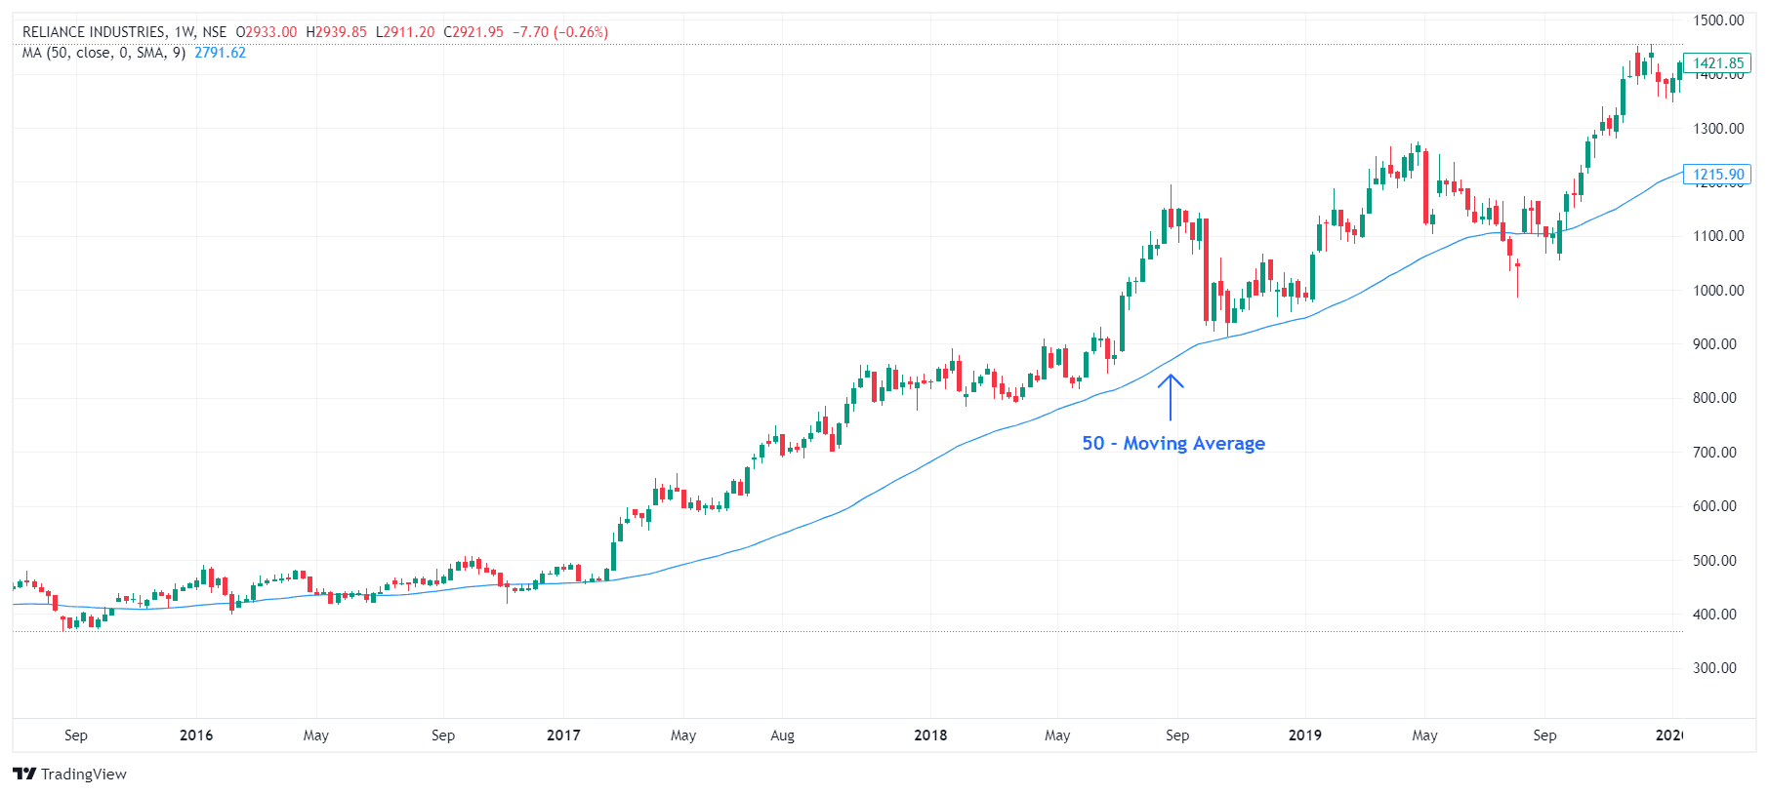This screenshot has height=795, width=1769.
Task: Click the high value H2939.85
Action: 337,32
